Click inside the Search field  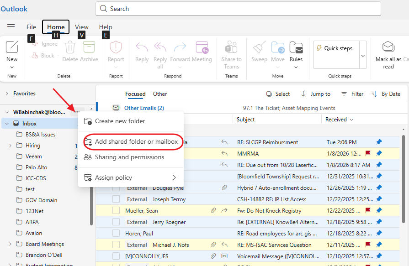[238, 9]
